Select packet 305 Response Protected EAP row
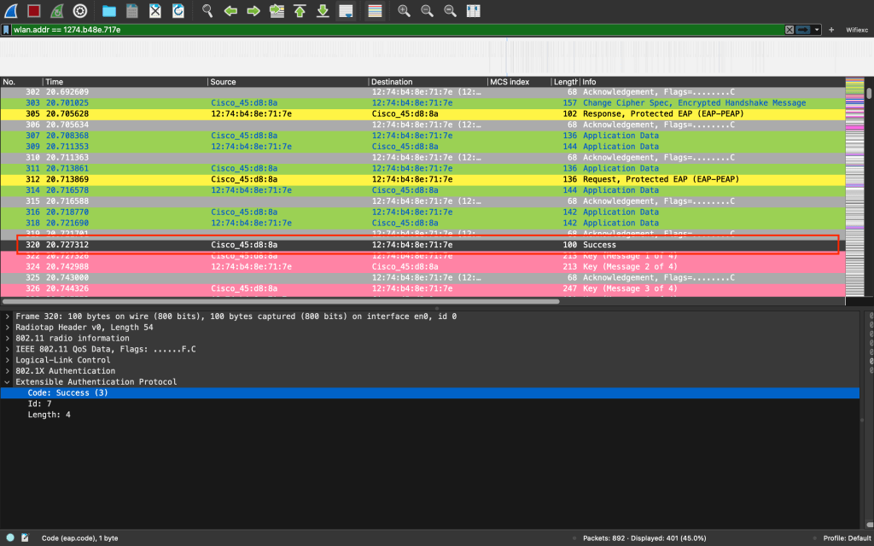The image size is (874, 546). [427, 113]
